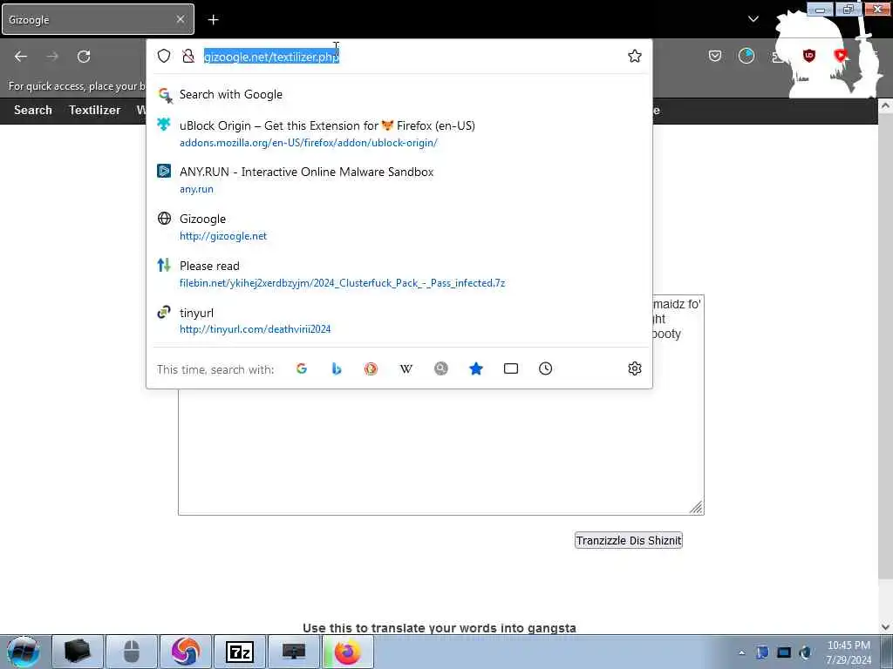This screenshot has height=669, width=893.
Task: Select the Please read filebin suggestion
Action: tap(399, 274)
